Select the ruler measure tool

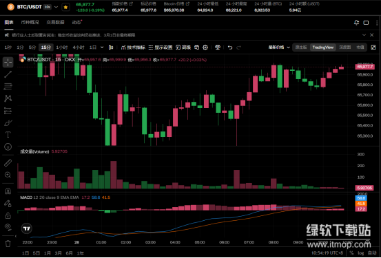pyautogui.click(x=8, y=163)
